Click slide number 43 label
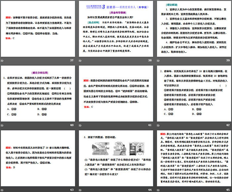This screenshot has width=232, height=192. [x=72, y=190]
